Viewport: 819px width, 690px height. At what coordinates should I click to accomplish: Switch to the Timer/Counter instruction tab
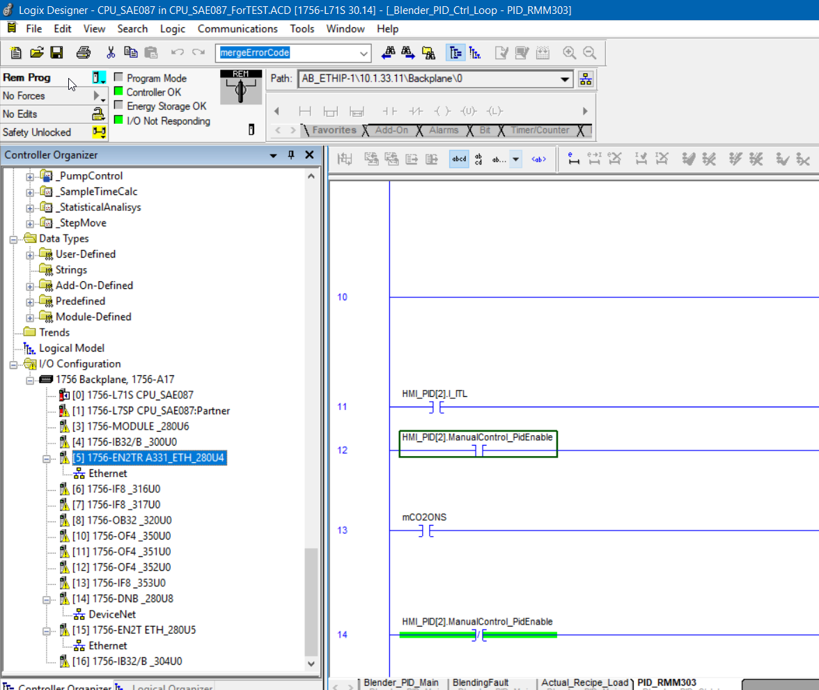coord(540,130)
